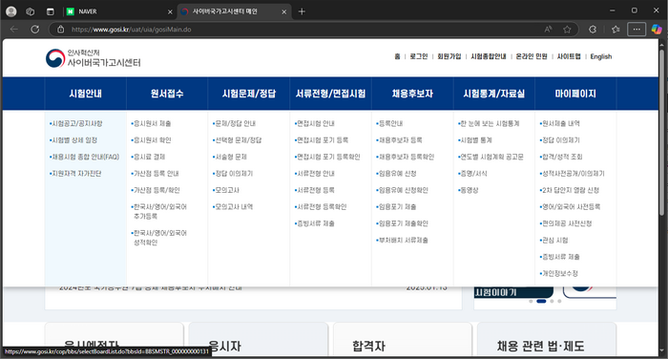
Task: Open the 원서접수 main menu
Action: 167,94
